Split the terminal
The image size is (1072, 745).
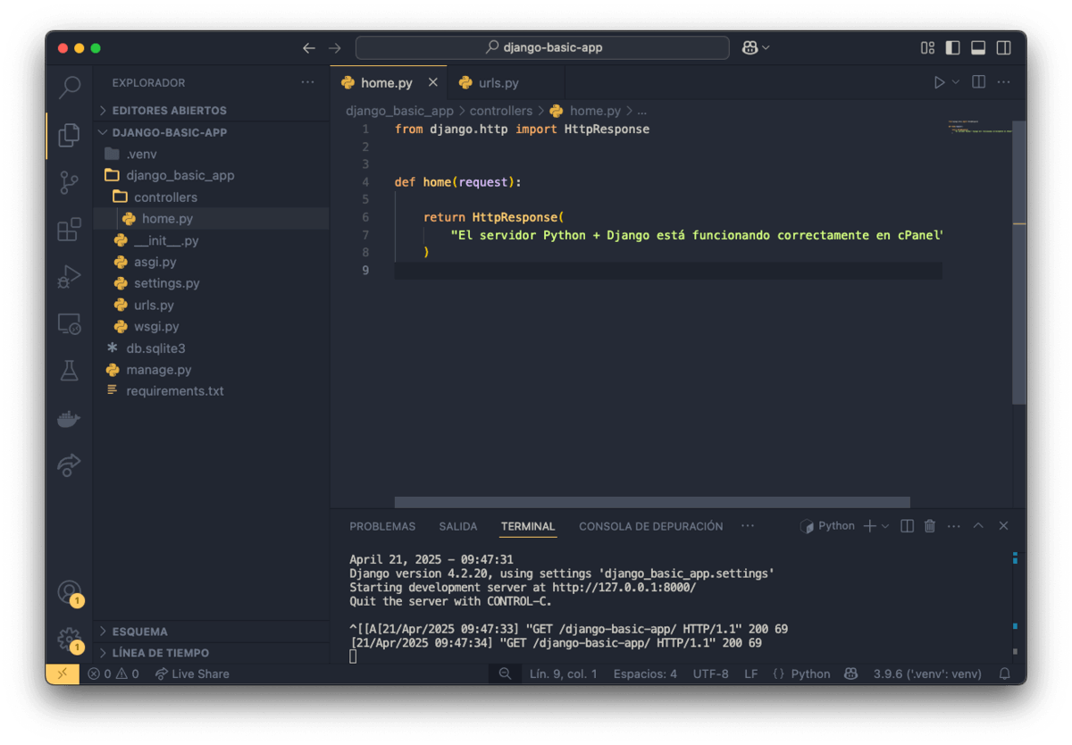pos(907,526)
